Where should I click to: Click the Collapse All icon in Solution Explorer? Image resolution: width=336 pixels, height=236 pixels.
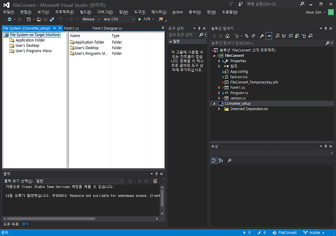[x=253, y=36]
